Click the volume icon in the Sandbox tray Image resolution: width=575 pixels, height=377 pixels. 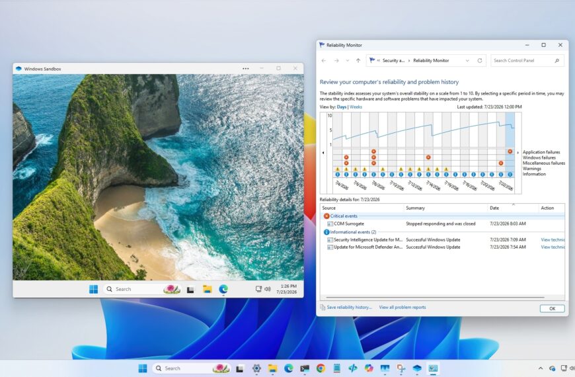coord(268,289)
